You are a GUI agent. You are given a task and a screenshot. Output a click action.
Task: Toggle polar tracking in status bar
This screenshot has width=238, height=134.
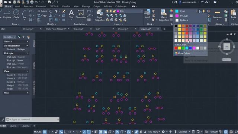70,132
